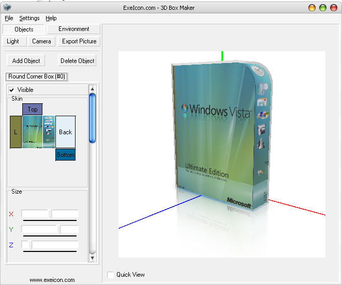
Task: Select the Top skin face tile
Action: (x=32, y=109)
